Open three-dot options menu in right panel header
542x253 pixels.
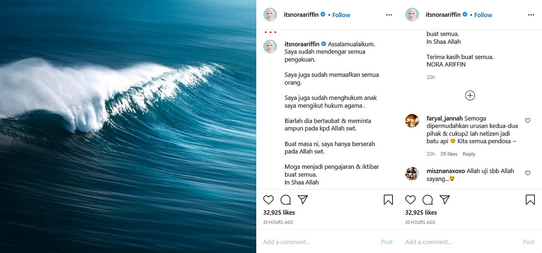(x=531, y=15)
